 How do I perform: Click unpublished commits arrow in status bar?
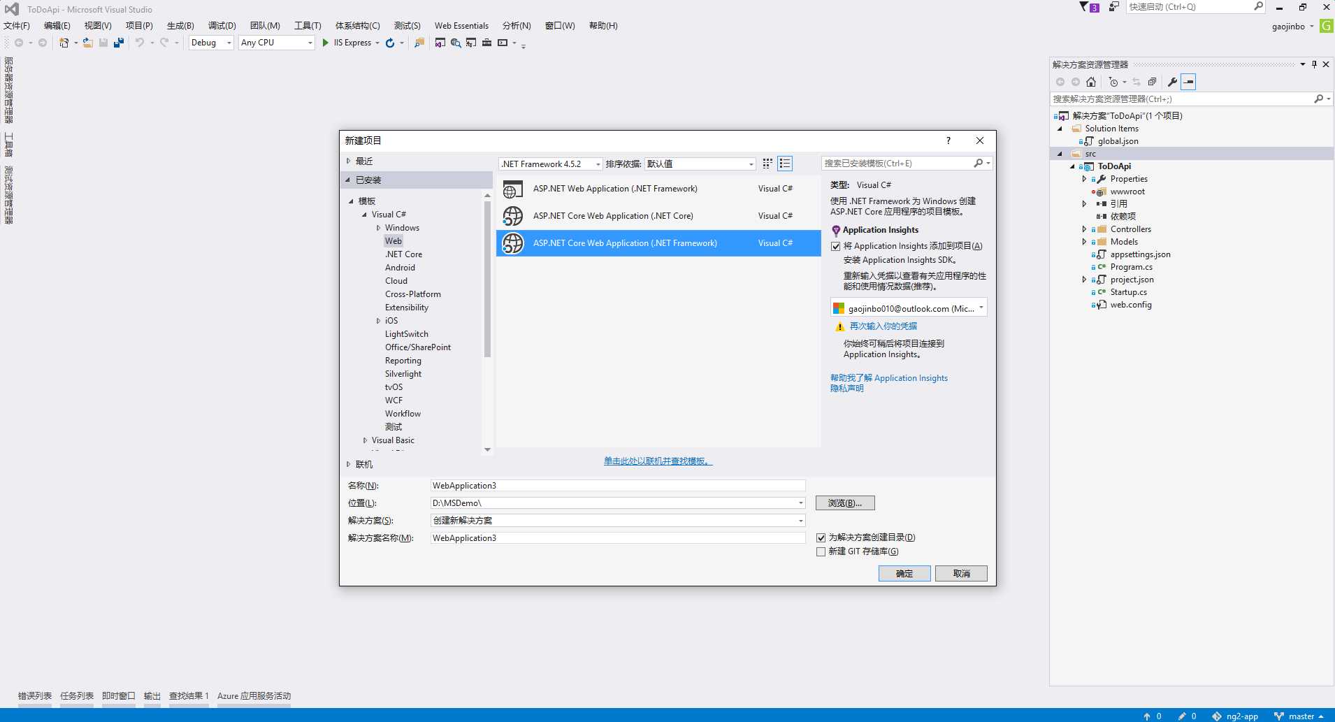coord(1146,716)
